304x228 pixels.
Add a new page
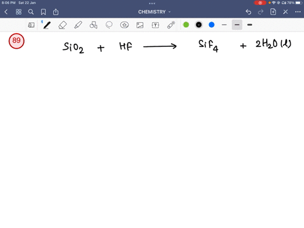273,12
